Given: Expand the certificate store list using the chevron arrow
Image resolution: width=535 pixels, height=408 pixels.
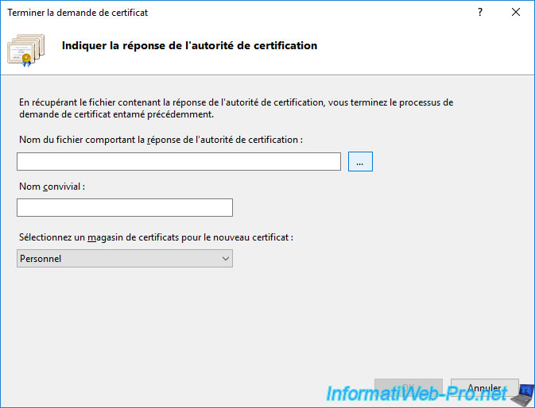Looking at the screenshot, I should pyautogui.click(x=226, y=259).
